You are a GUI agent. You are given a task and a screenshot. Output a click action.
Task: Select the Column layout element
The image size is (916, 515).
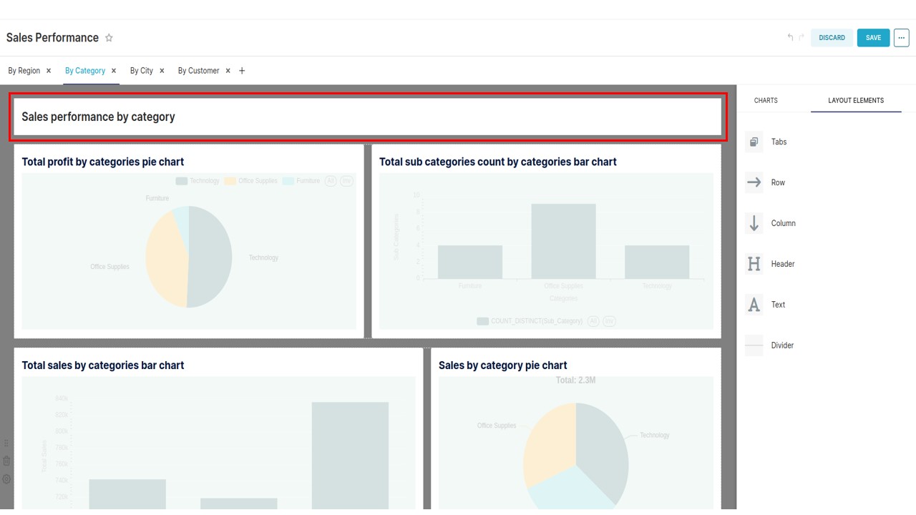pyautogui.click(x=783, y=223)
